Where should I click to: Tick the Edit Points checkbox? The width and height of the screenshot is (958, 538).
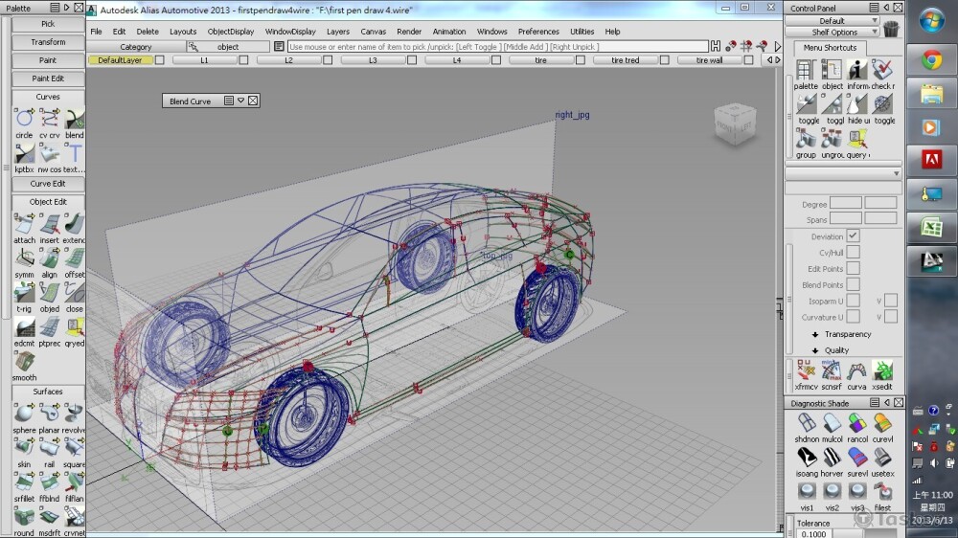coord(853,269)
